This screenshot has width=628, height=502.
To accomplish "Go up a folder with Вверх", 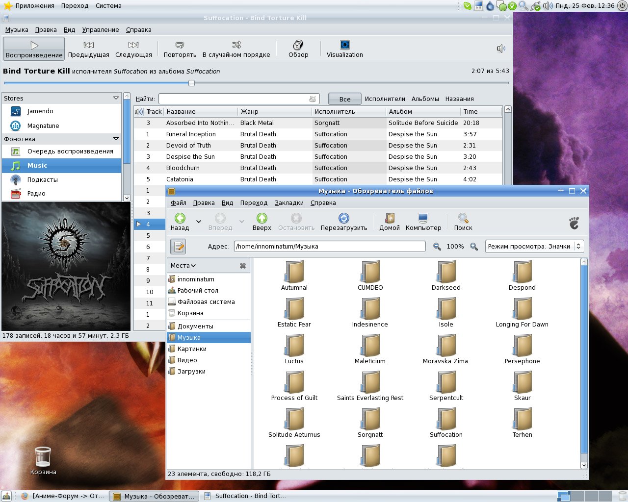I will point(262,222).
